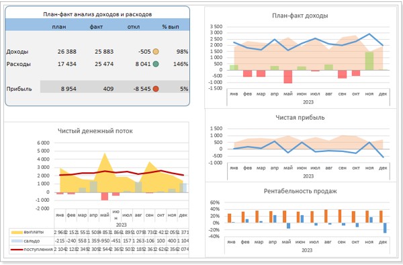
Task: Click the 1 500 axis value in Чистая прибыль
Action: (216, 128)
